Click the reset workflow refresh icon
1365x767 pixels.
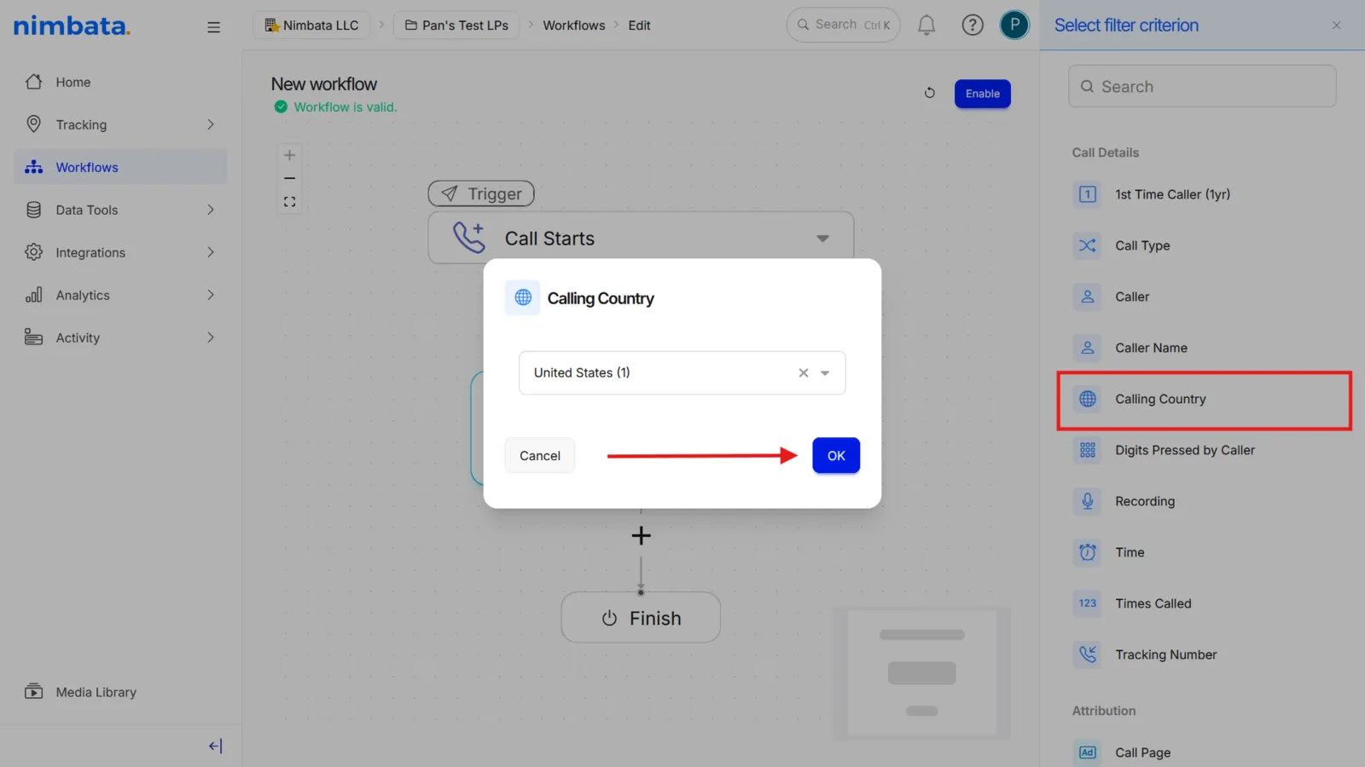(929, 93)
